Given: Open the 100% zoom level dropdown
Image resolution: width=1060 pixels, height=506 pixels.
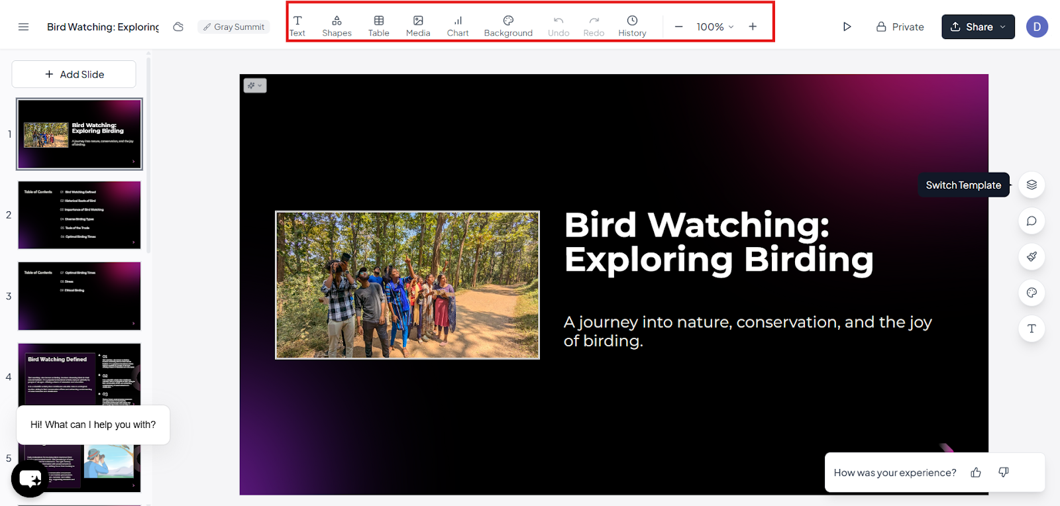Looking at the screenshot, I should click(715, 27).
